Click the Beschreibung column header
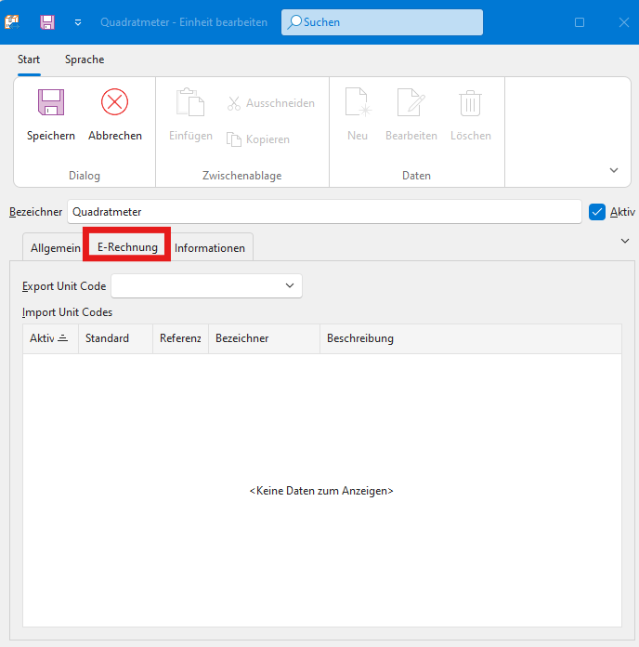 [x=360, y=338]
